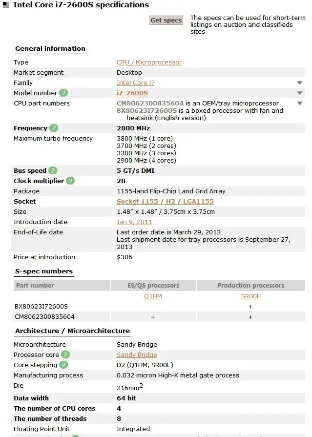Viewport: 312px width, 437px height.
Task: Click the Core stepping question mark icon
Action: pyautogui.click(x=63, y=365)
